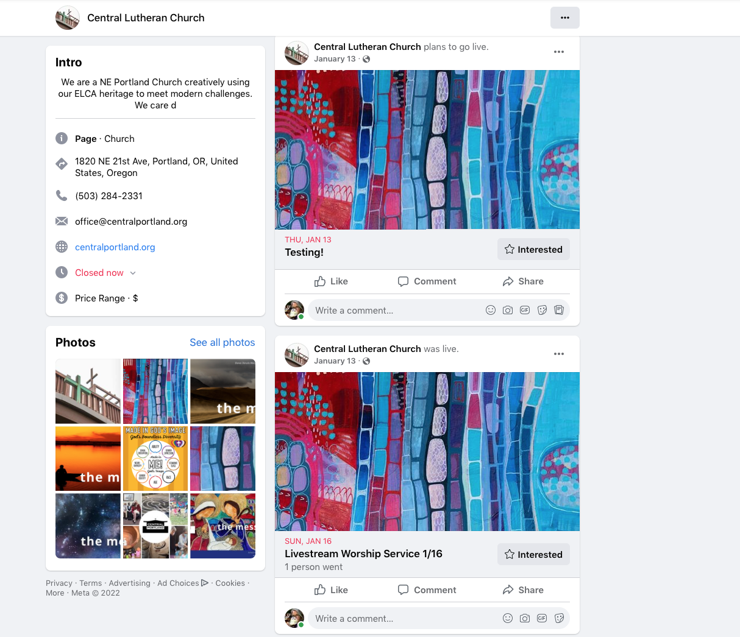Screen dimensions: 740x637
Task: Click the info icon beside Page · Church
Action: click(62, 138)
